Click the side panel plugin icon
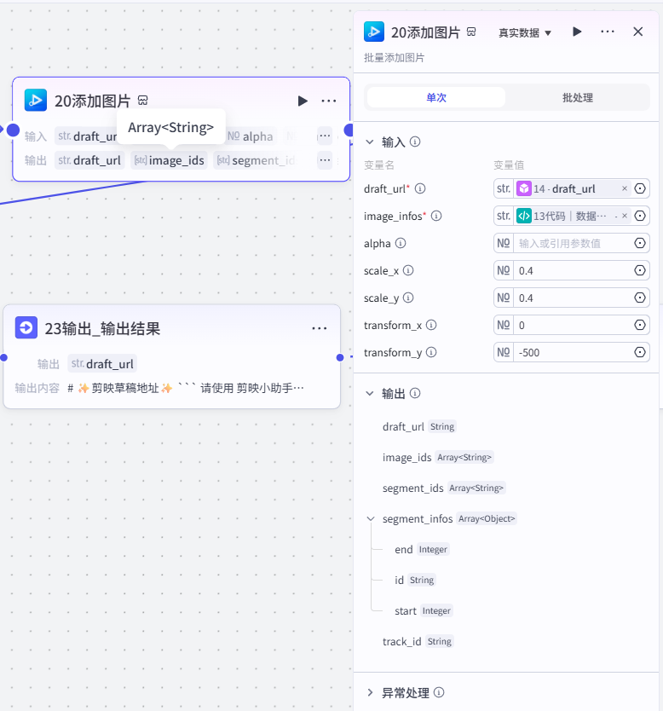The image size is (663, 711). [x=374, y=32]
